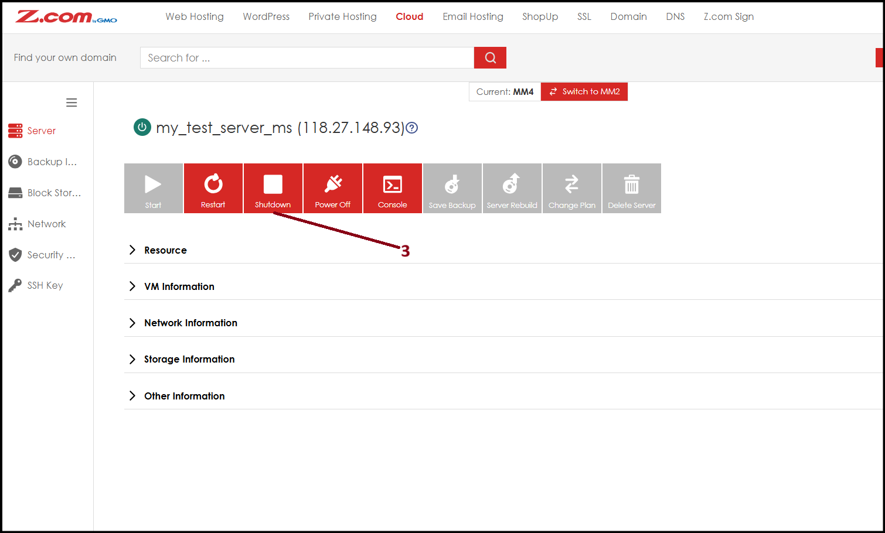Toggle the hamburger sidebar menu
The image size is (885, 533).
[x=72, y=102]
